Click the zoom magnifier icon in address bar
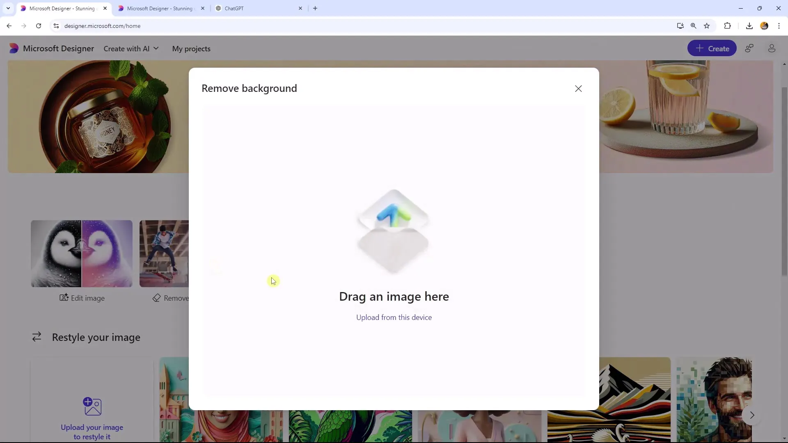The width and height of the screenshot is (788, 443). (x=694, y=26)
